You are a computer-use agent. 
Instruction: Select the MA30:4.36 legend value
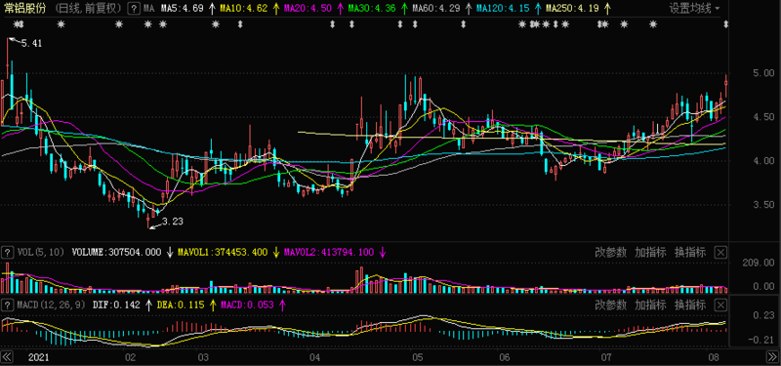point(372,9)
